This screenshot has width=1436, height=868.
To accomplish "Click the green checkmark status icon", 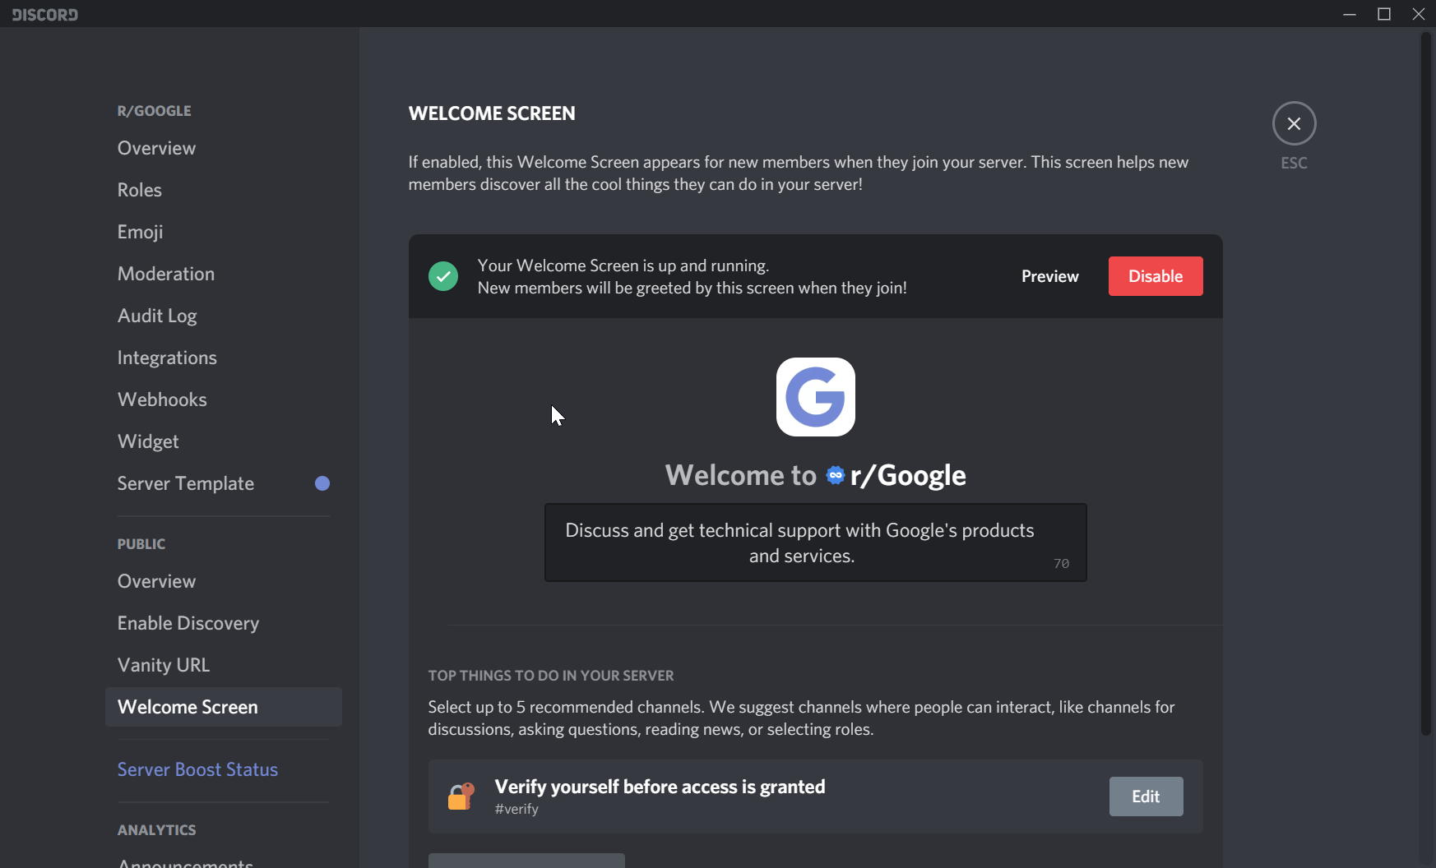I will 443,276.
